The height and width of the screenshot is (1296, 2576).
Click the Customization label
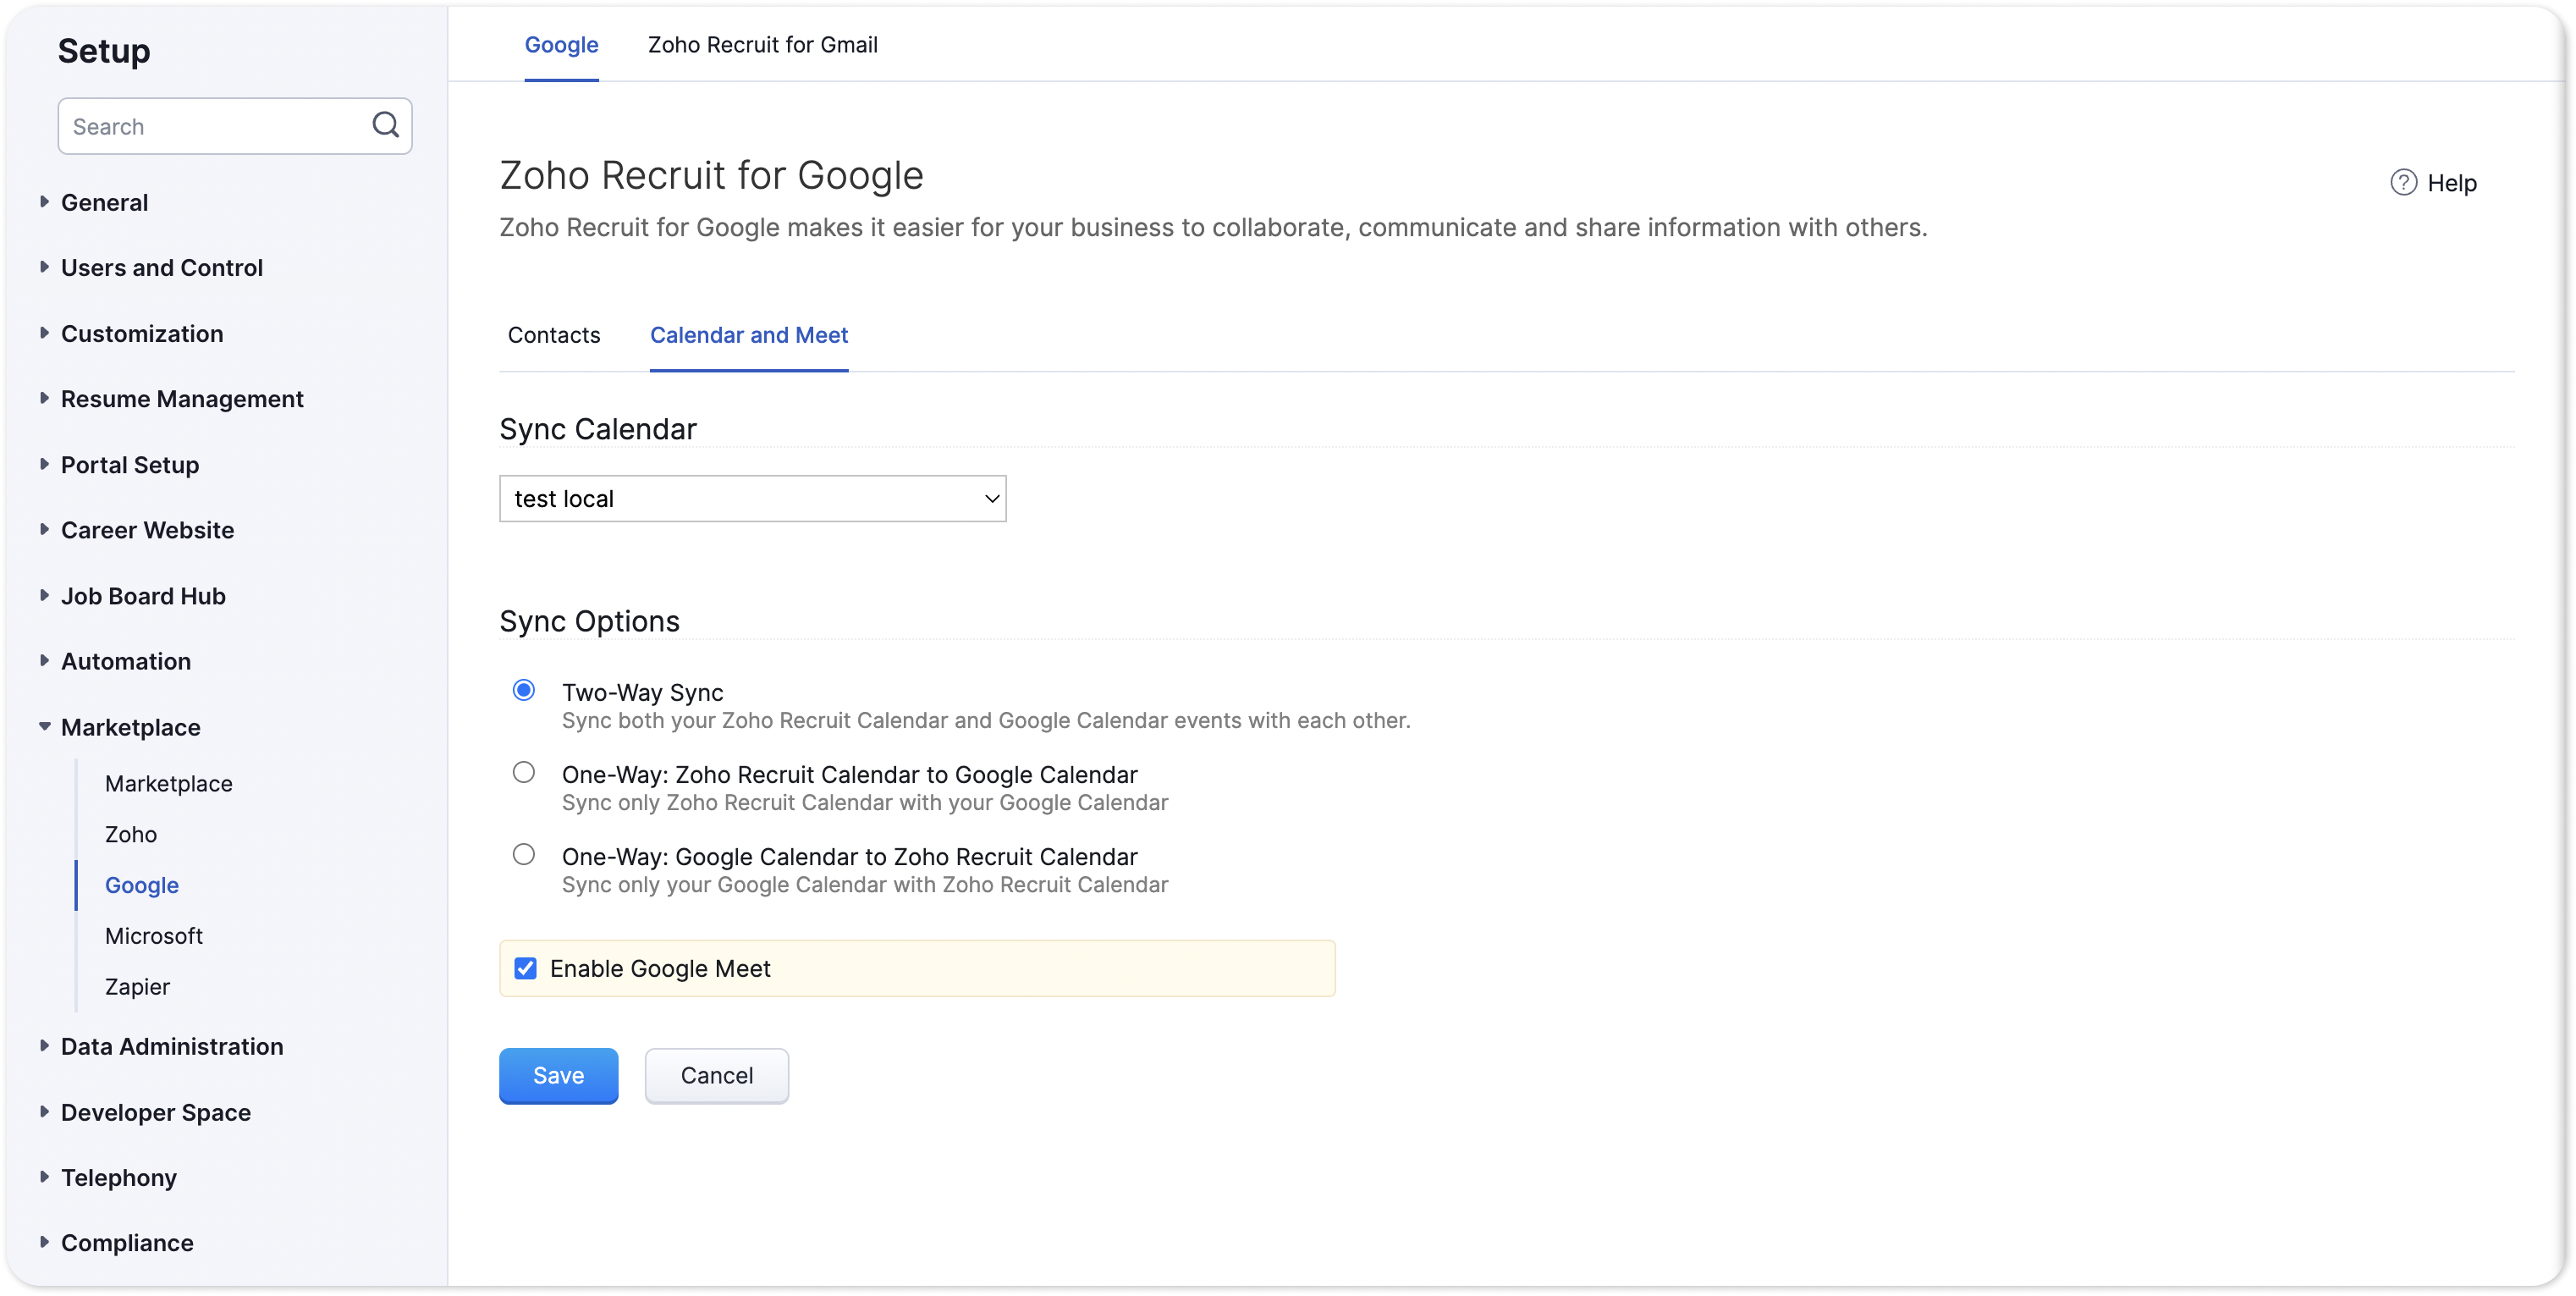click(142, 334)
